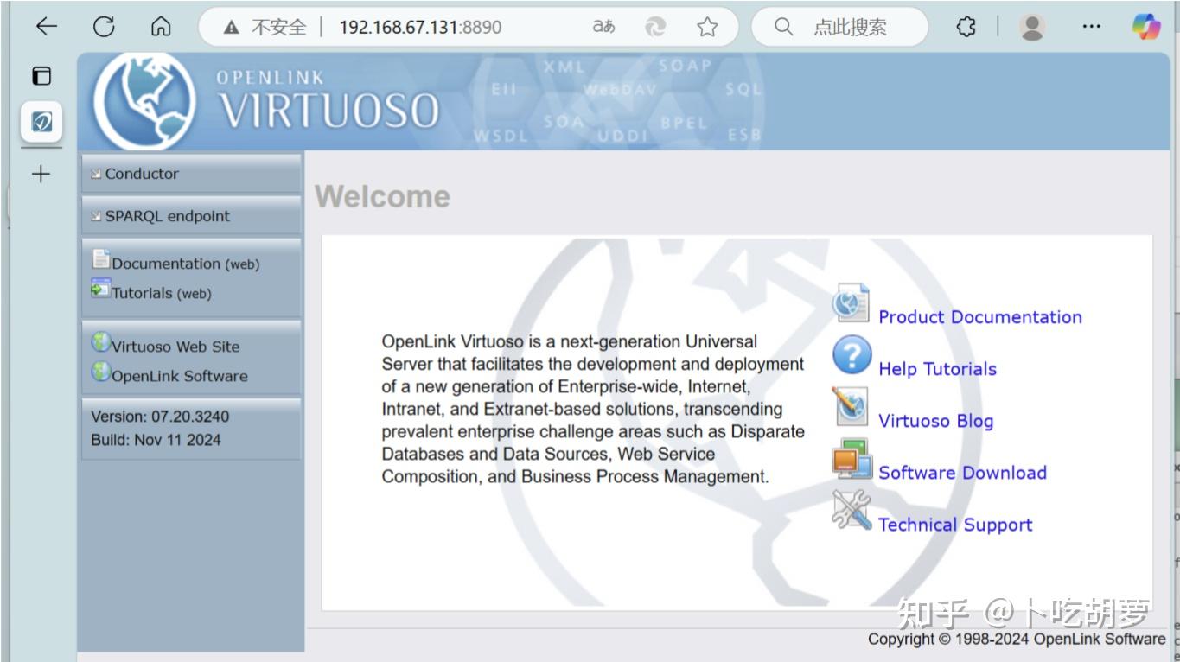Viewport: 1180px width, 662px height.
Task: Click the Product Documentation globe-book icon
Action: [852, 302]
